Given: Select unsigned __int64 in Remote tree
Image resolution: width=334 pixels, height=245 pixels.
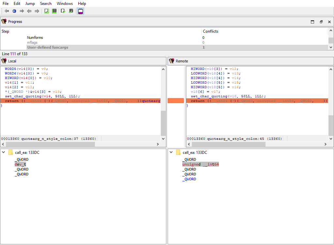Looking at the screenshot, I should [x=200, y=164].
